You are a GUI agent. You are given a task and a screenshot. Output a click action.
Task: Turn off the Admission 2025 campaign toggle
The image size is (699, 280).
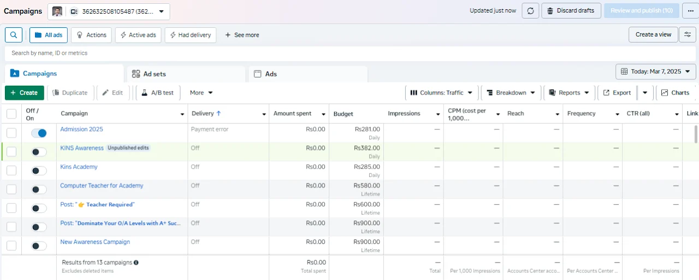tap(39, 133)
